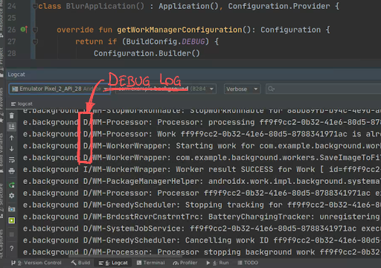The height and width of the screenshot is (268, 381).
Task: Collapse the BlurApplication class fold marker
Action: point(35,7)
